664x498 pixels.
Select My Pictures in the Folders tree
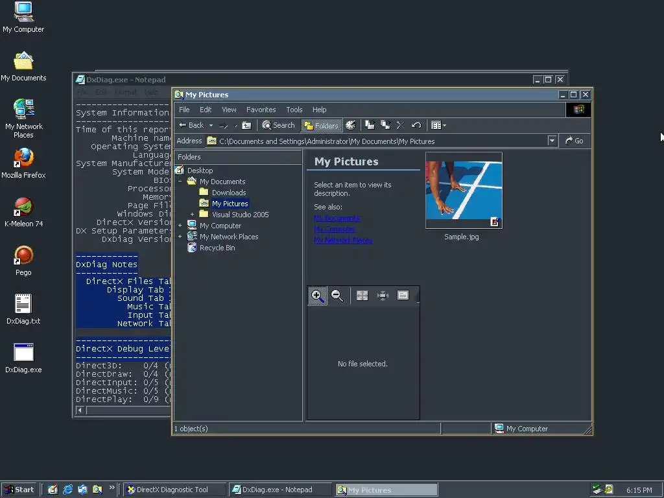click(x=230, y=204)
